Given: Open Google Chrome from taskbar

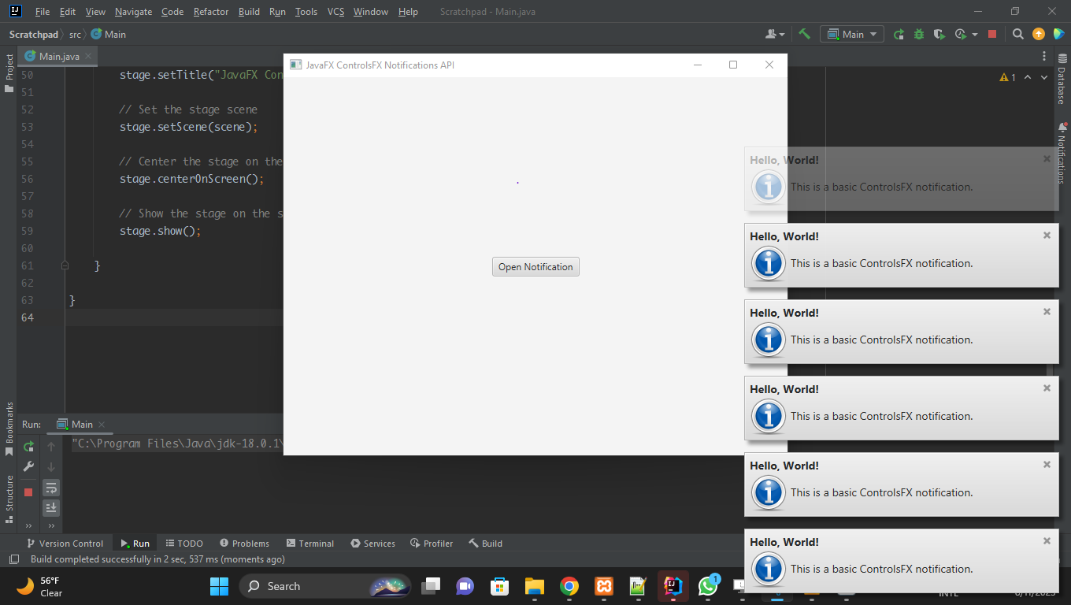Looking at the screenshot, I should tap(569, 586).
